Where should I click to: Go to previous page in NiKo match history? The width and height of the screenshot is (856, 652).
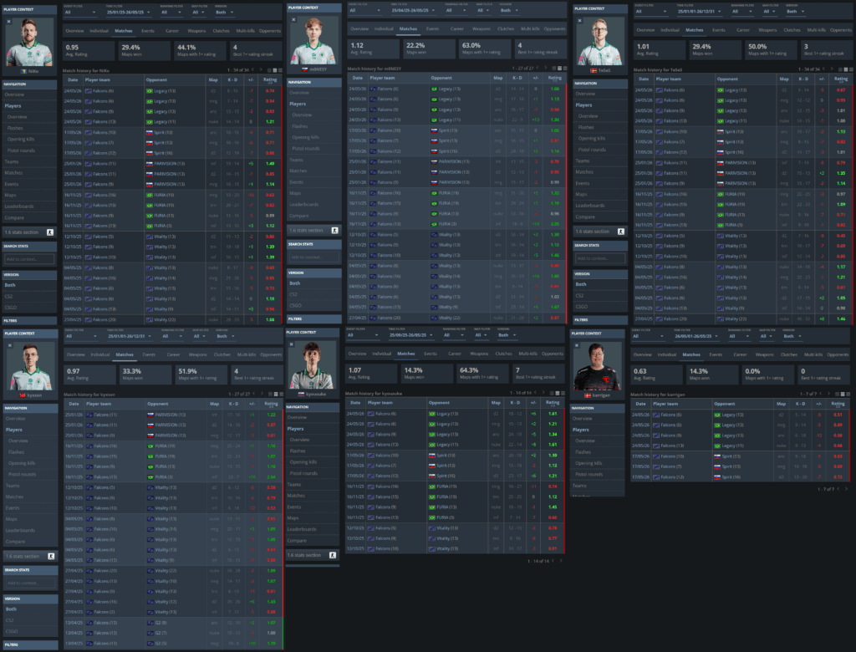pos(253,70)
